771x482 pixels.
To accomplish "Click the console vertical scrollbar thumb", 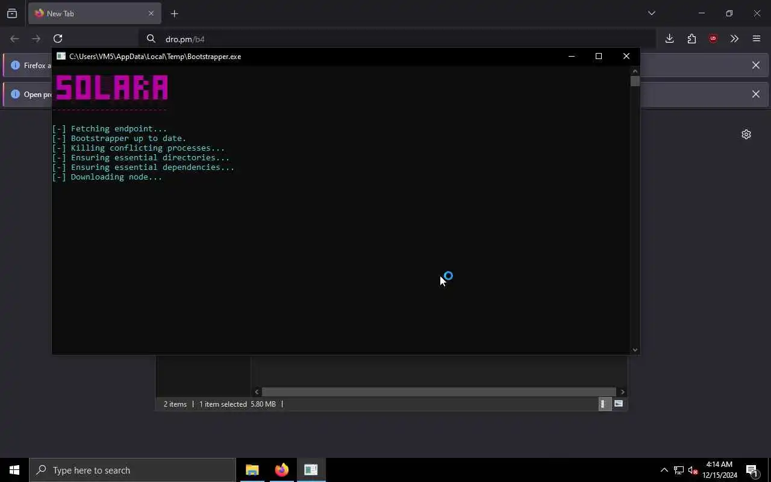I will pyautogui.click(x=635, y=81).
